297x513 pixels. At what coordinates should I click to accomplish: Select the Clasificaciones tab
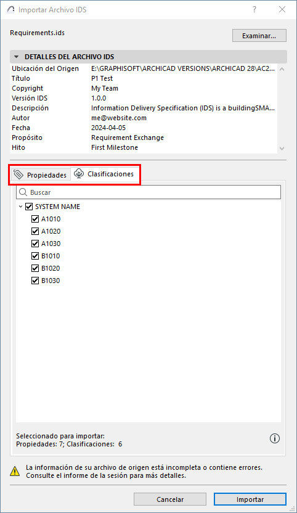tap(104, 174)
